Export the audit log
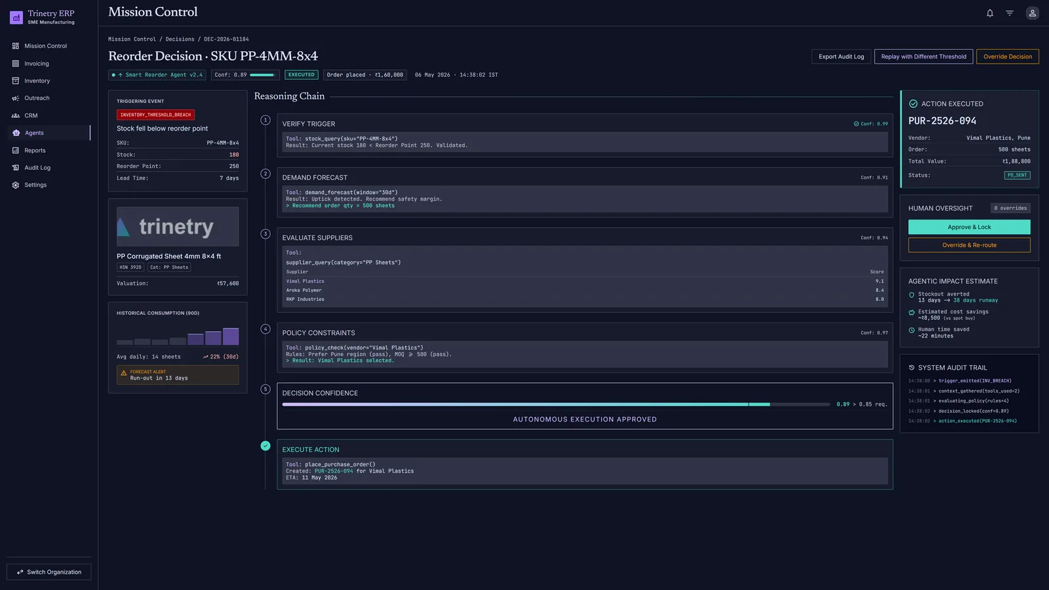Image resolution: width=1049 pixels, height=590 pixels. [841, 56]
